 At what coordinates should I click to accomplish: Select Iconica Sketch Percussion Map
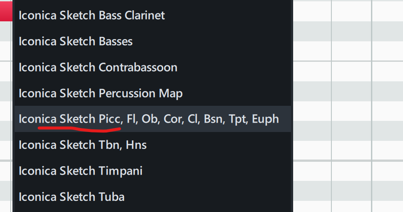tap(101, 93)
